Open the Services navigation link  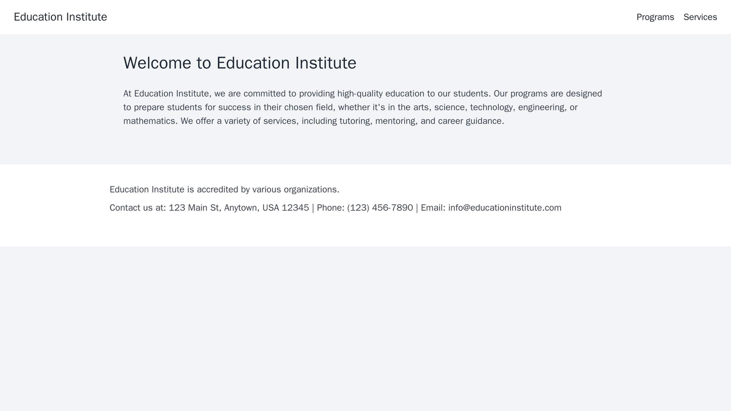pos(700,17)
